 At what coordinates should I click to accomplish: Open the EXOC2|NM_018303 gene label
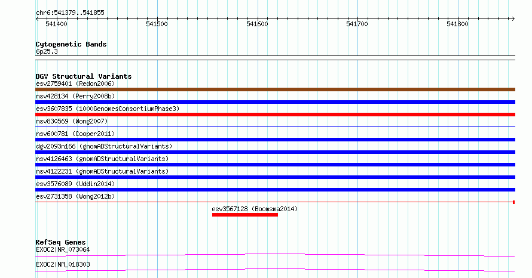tap(63, 264)
